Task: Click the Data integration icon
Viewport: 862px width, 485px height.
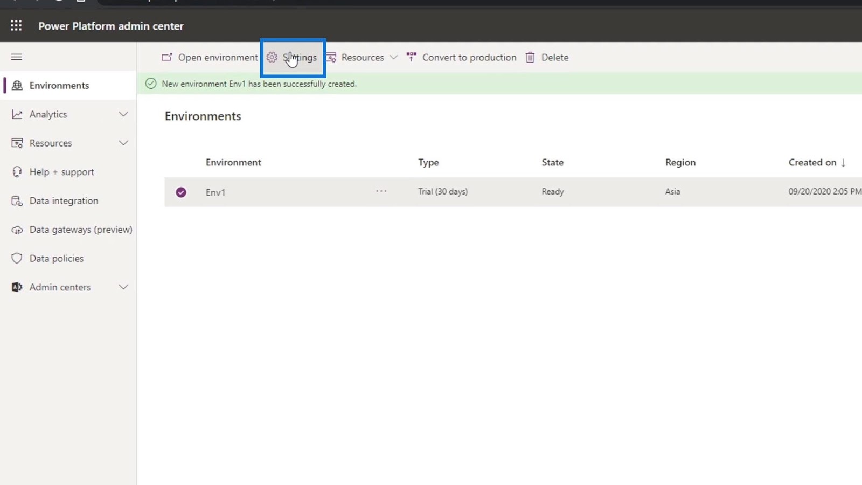Action: coord(17,200)
